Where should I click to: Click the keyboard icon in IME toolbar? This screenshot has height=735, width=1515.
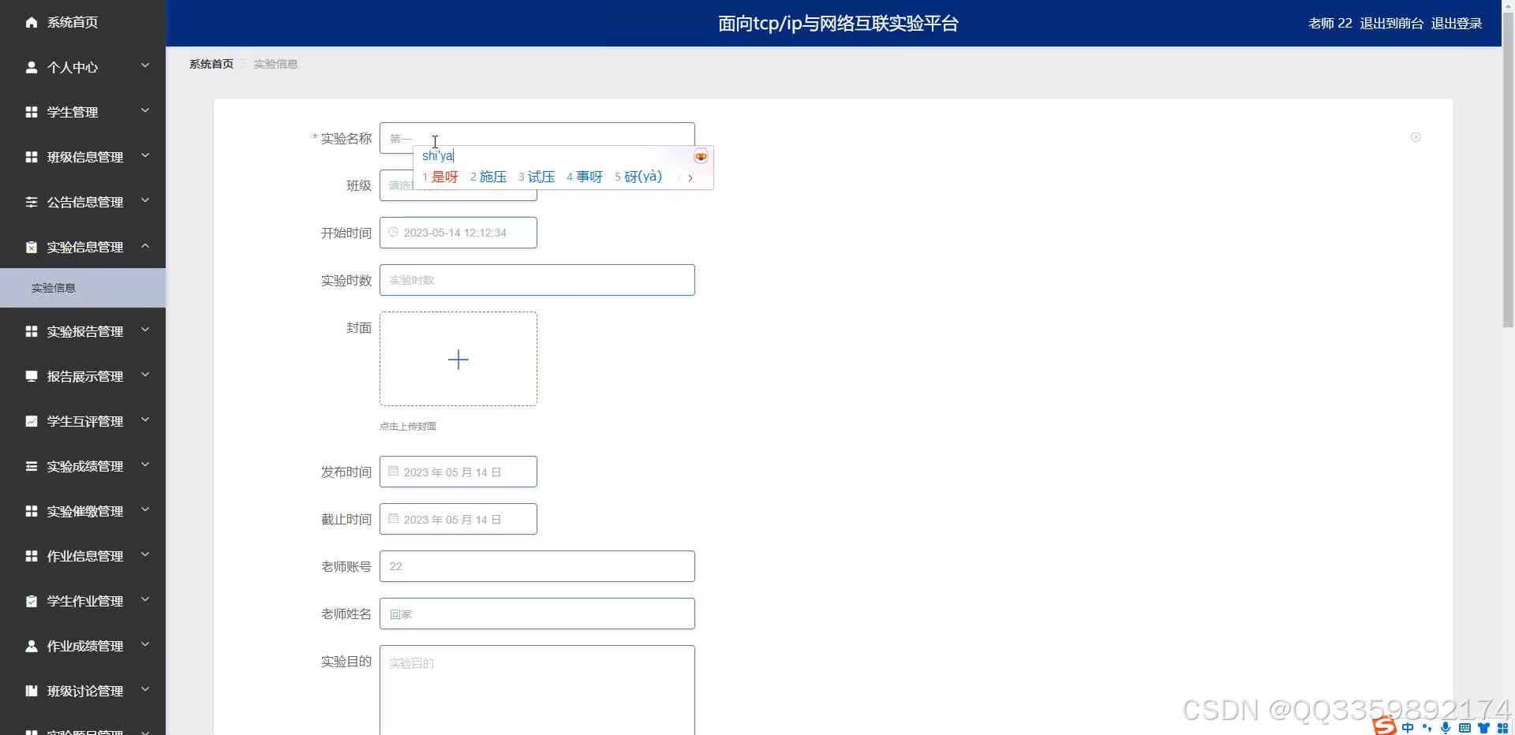(x=1464, y=728)
